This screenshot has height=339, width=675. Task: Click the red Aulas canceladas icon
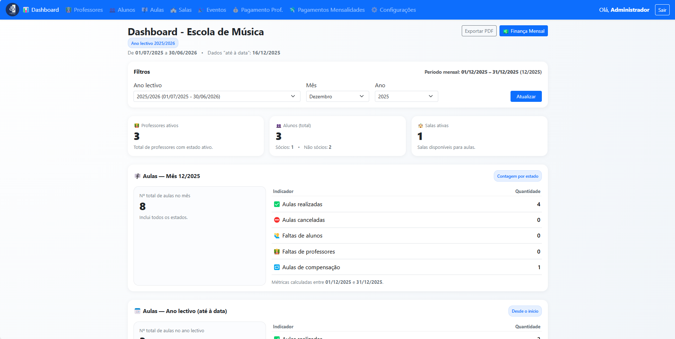(277, 220)
